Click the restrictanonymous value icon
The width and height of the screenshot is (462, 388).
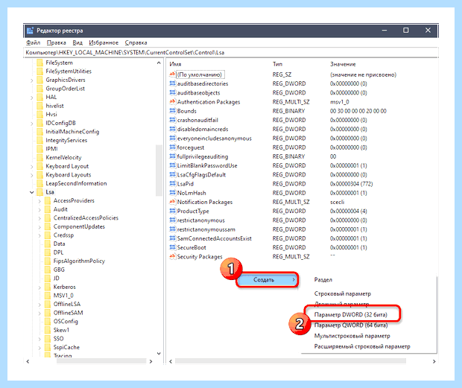click(x=172, y=220)
